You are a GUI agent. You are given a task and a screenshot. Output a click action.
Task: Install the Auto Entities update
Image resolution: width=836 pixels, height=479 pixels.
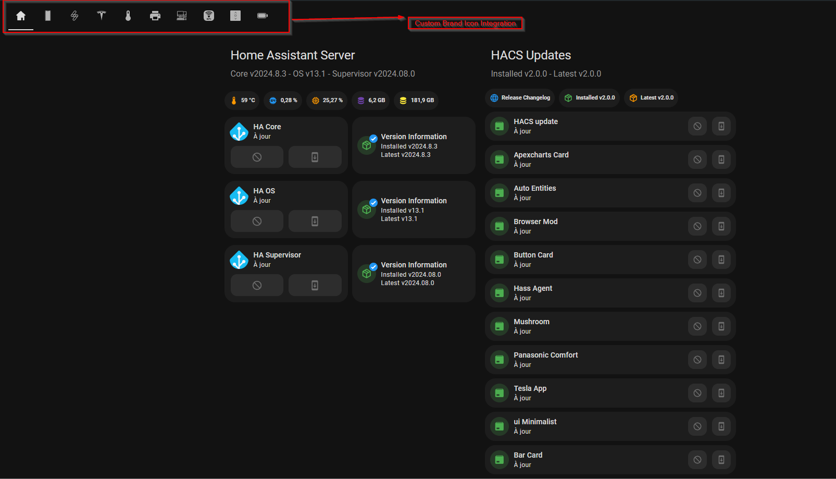[721, 193]
